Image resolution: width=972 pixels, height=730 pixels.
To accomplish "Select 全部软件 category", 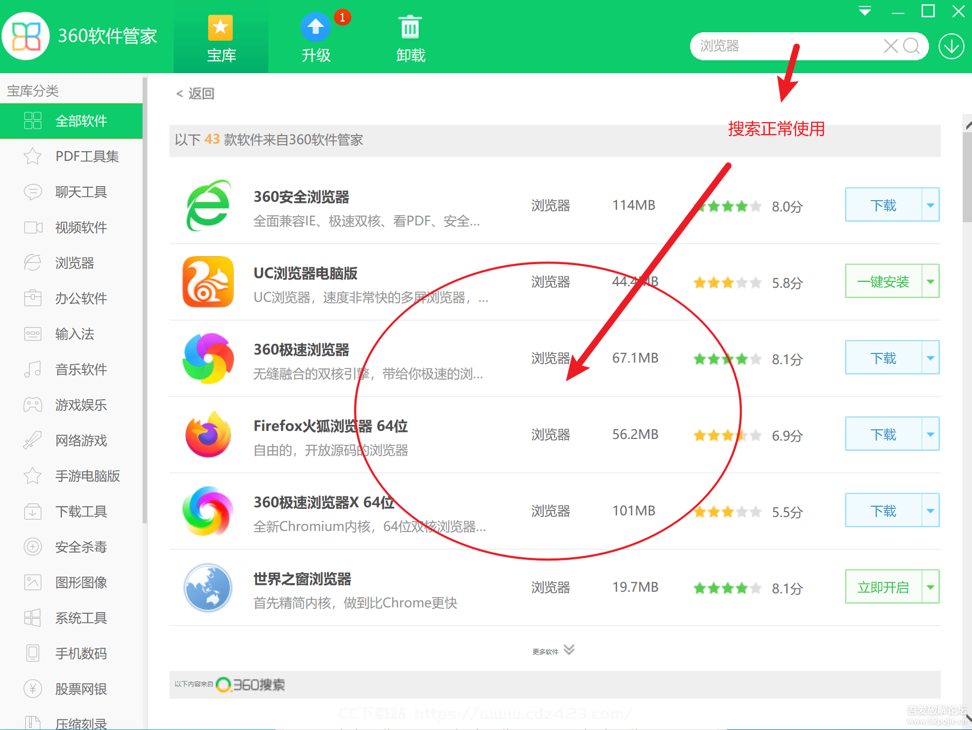I will 71,121.
